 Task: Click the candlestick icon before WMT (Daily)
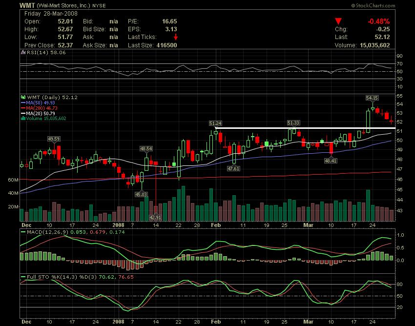[x=23, y=98]
